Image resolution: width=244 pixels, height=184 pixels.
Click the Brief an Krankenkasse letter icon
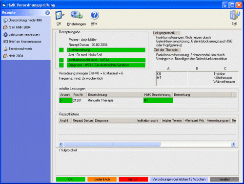5,42
